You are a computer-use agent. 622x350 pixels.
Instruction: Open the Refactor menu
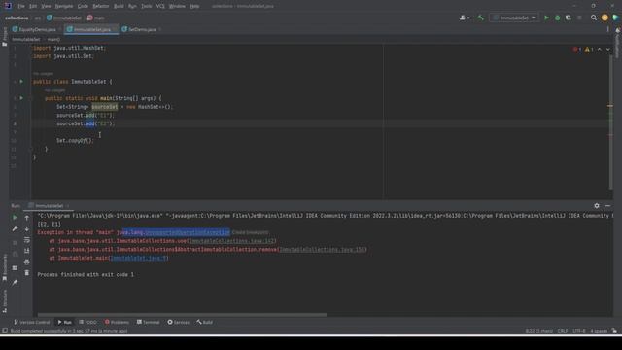tap(101, 6)
